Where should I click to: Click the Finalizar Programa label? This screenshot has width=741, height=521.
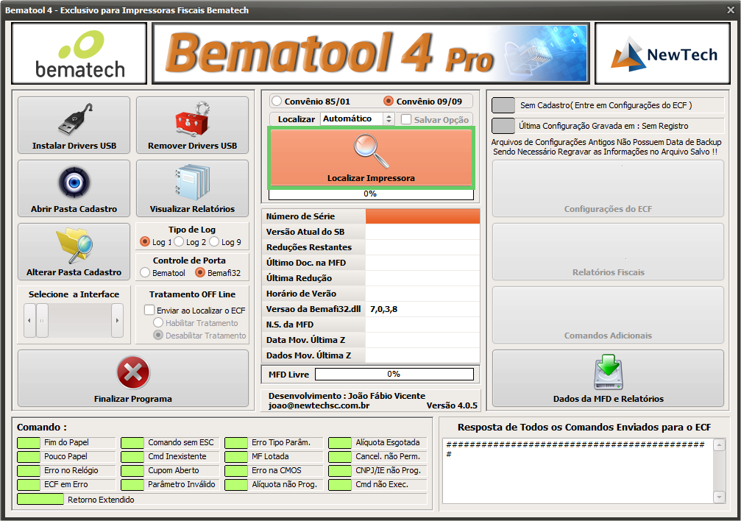[132, 399]
